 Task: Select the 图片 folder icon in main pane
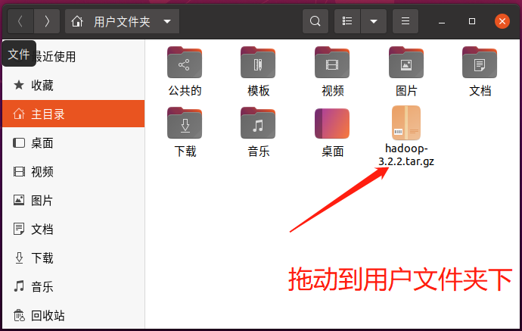(406, 62)
